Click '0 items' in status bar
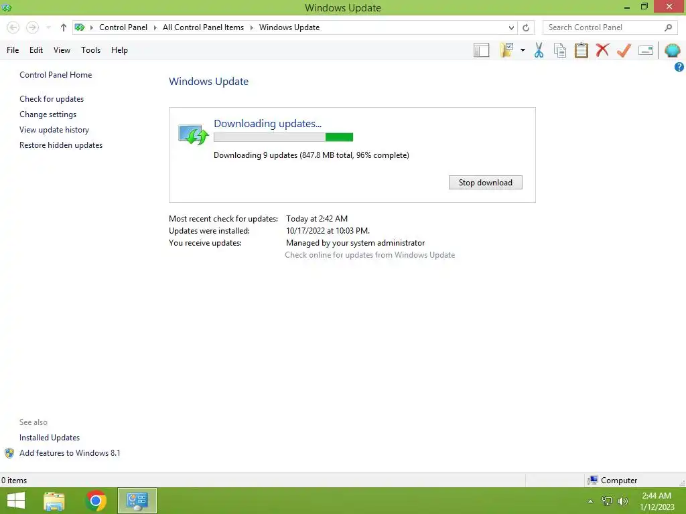Screen dimensions: 686x514 click(x=14, y=481)
